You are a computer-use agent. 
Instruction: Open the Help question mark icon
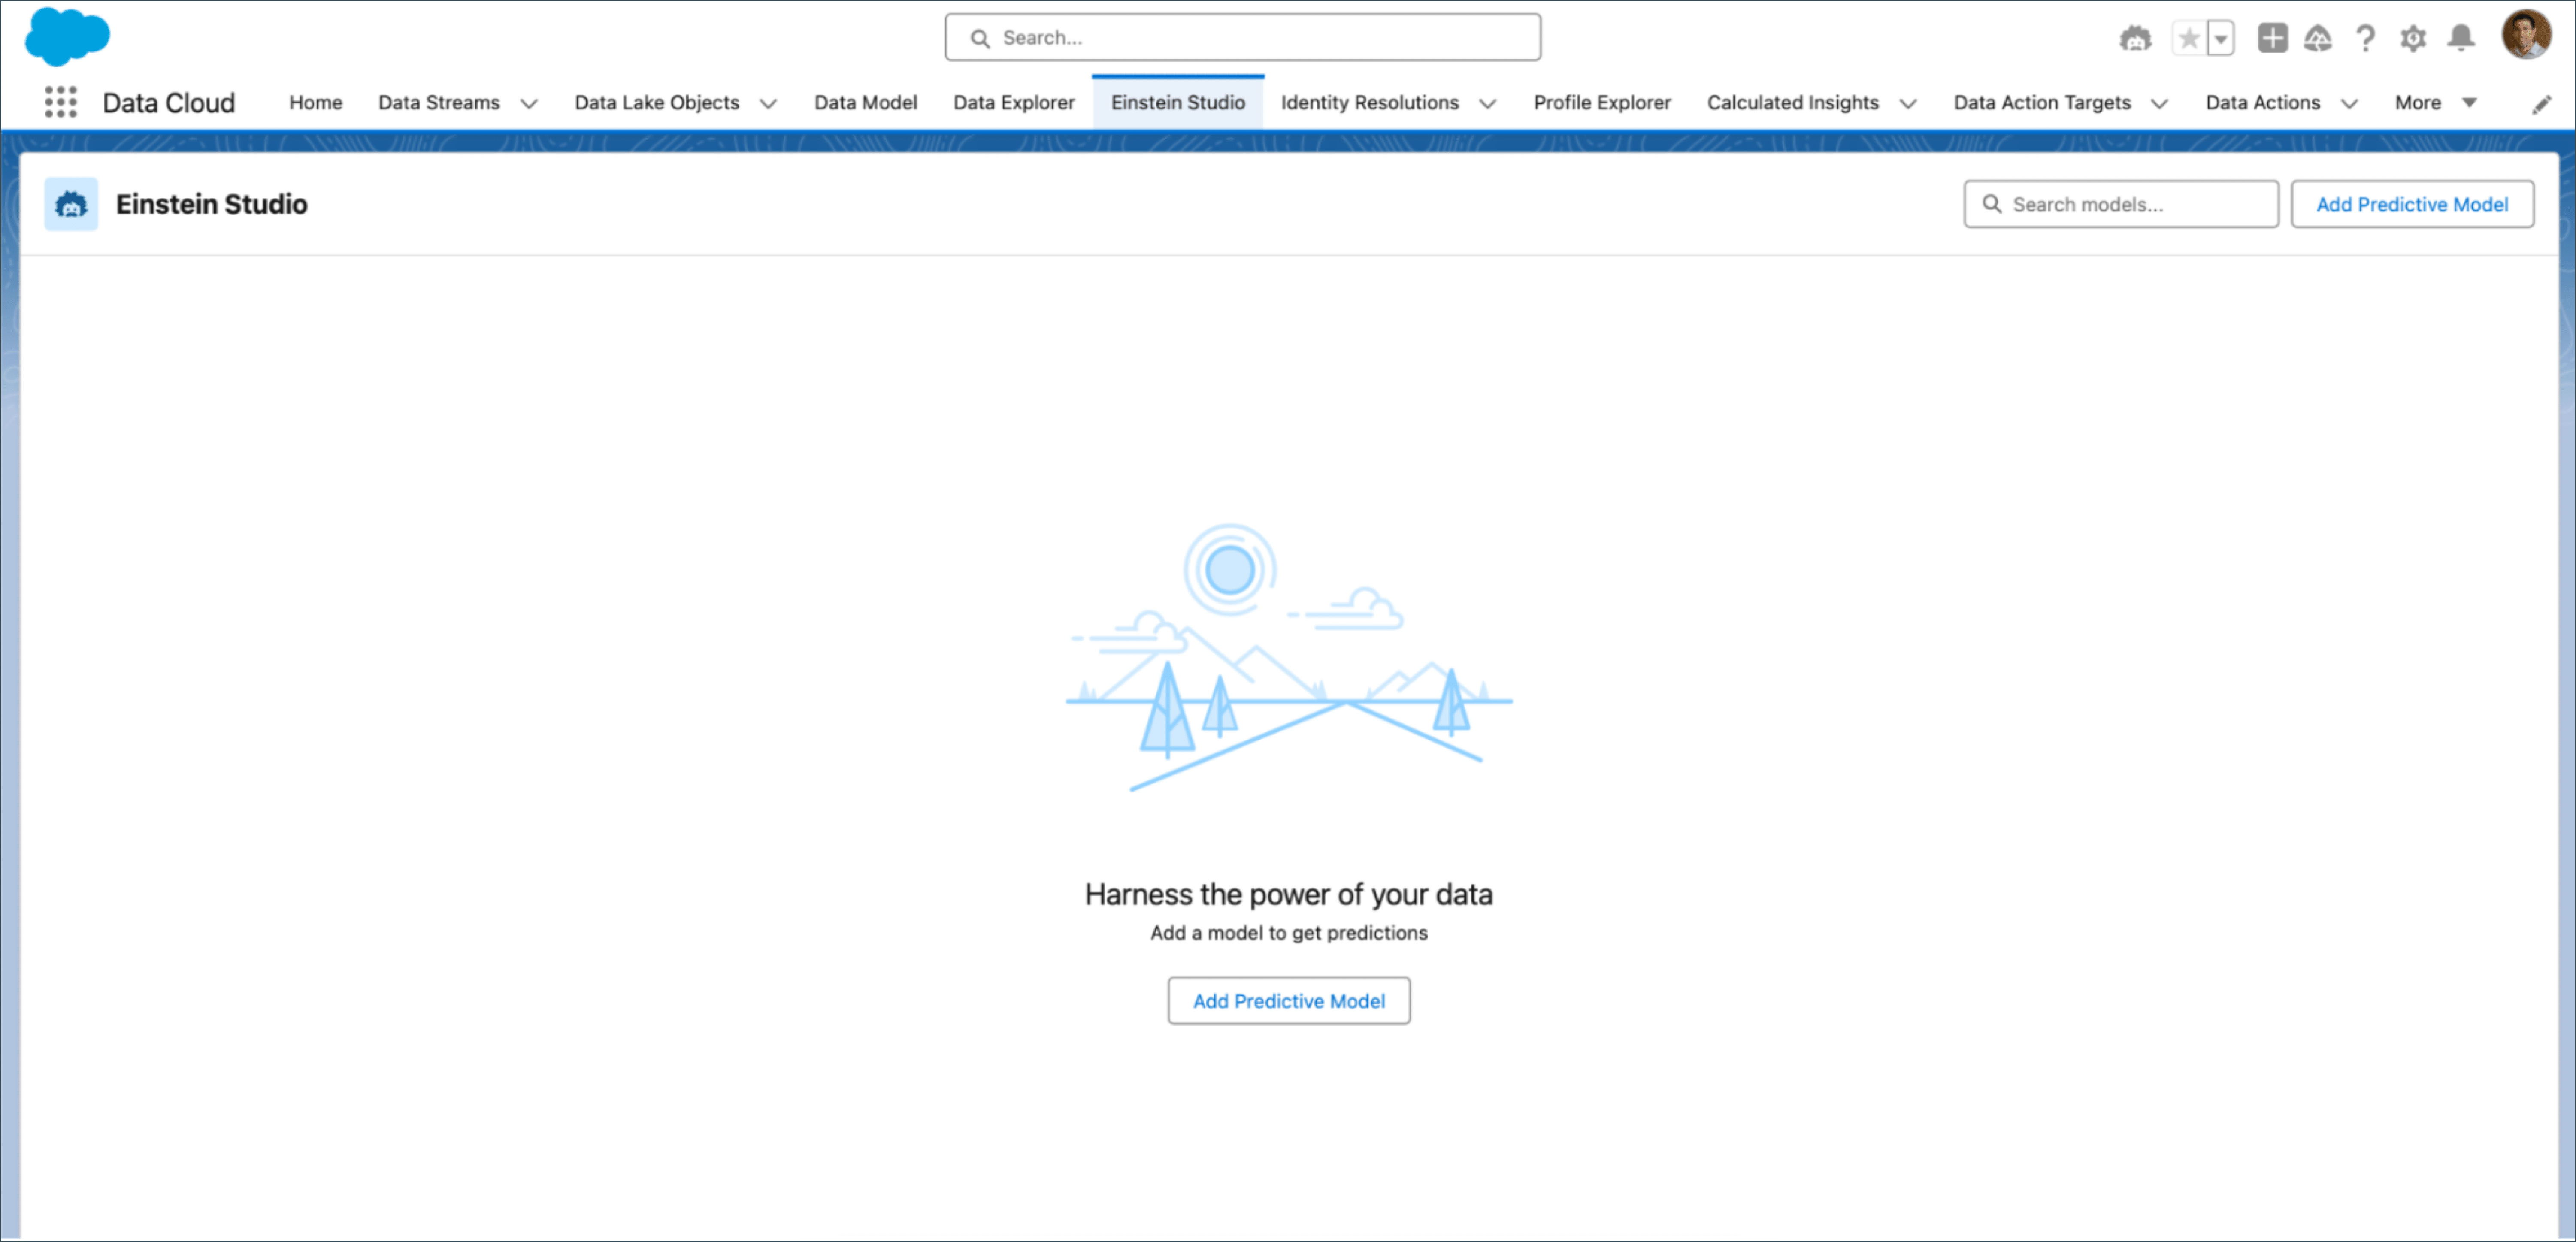click(x=2365, y=38)
